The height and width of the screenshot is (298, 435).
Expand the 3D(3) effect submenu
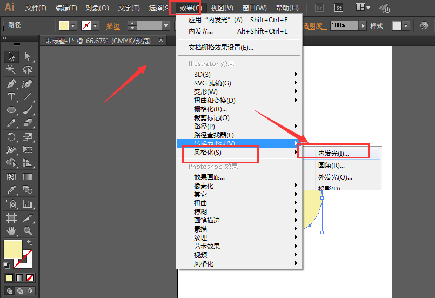tap(240, 74)
